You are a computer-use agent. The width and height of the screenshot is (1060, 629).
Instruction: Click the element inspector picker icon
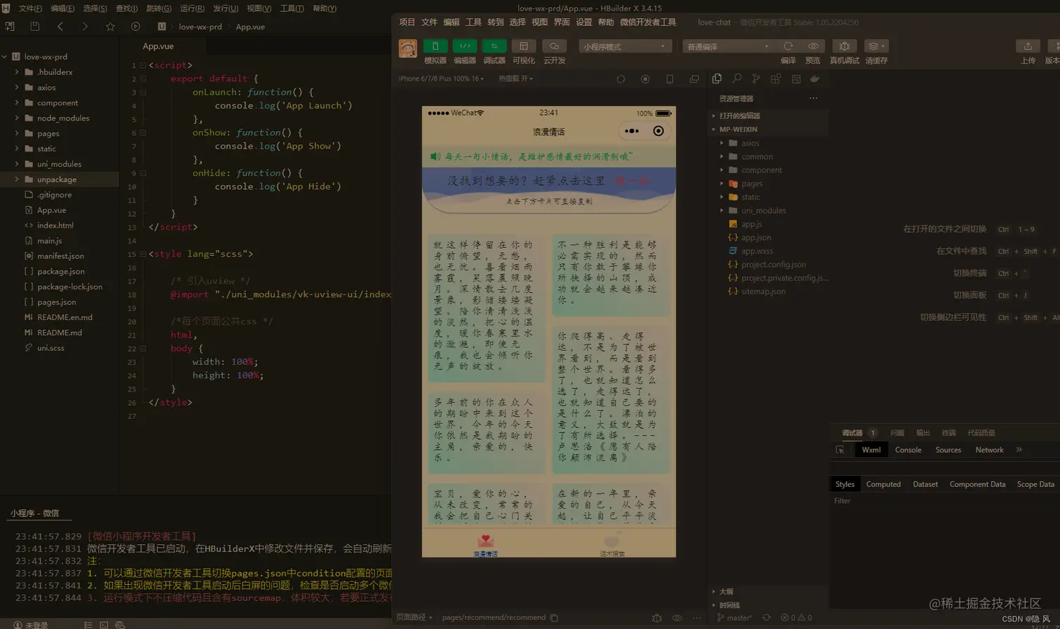841,450
